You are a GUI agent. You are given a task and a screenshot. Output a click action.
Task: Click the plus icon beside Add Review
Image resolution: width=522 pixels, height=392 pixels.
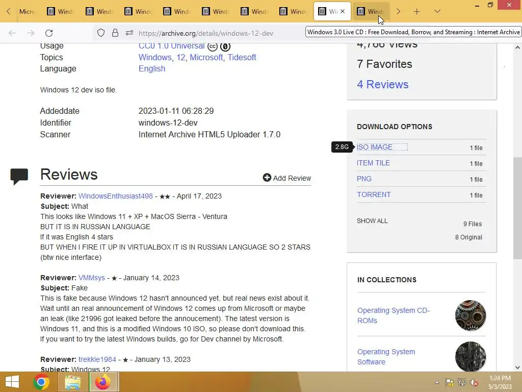coord(267,177)
